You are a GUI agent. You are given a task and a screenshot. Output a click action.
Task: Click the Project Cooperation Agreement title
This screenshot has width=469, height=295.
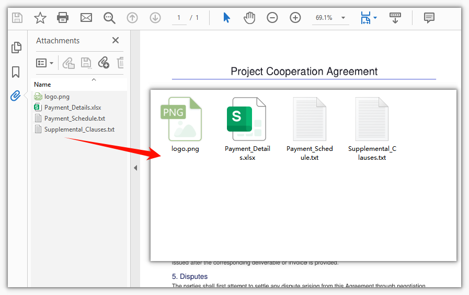304,72
